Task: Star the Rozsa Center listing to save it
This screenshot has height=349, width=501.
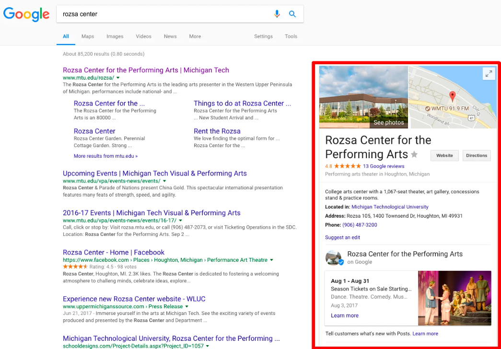Action: [414, 154]
